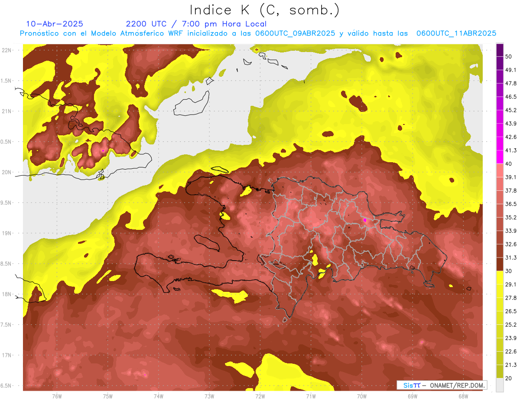Click legend value '27.8'

pos(511,298)
